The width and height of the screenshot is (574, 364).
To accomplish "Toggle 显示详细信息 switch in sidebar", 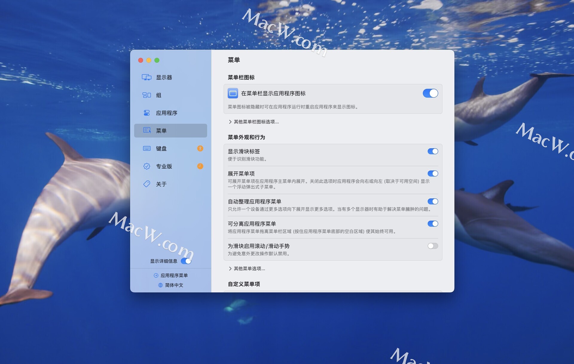I will (x=186, y=261).
